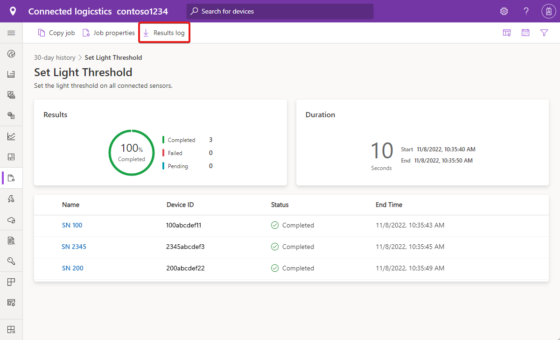Click Failed count legend entry
Screen dimensions: 560x340
pos(188,153)
